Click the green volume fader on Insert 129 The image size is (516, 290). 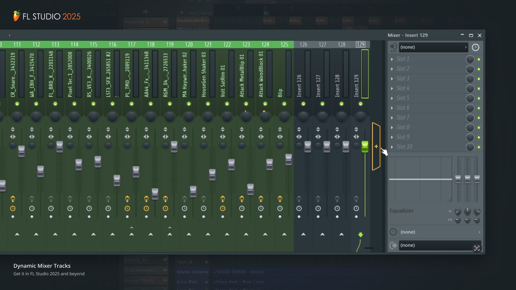point(365,146)
